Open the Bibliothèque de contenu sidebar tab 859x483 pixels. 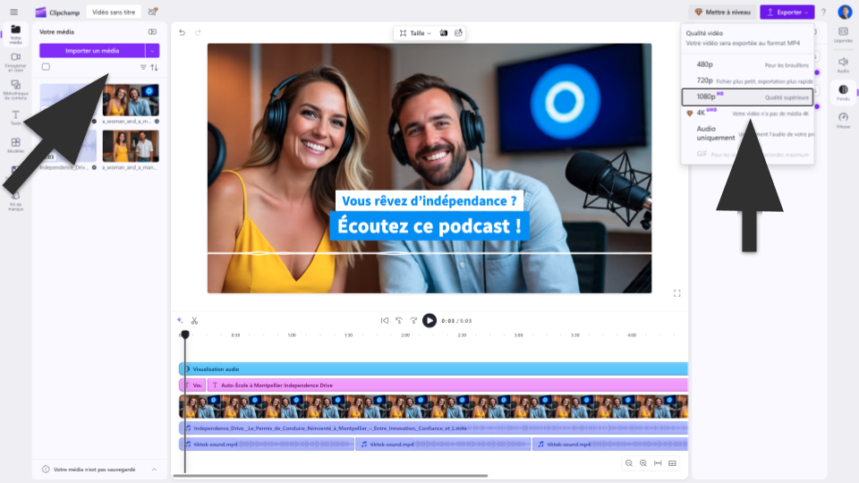tap(15, 90)
